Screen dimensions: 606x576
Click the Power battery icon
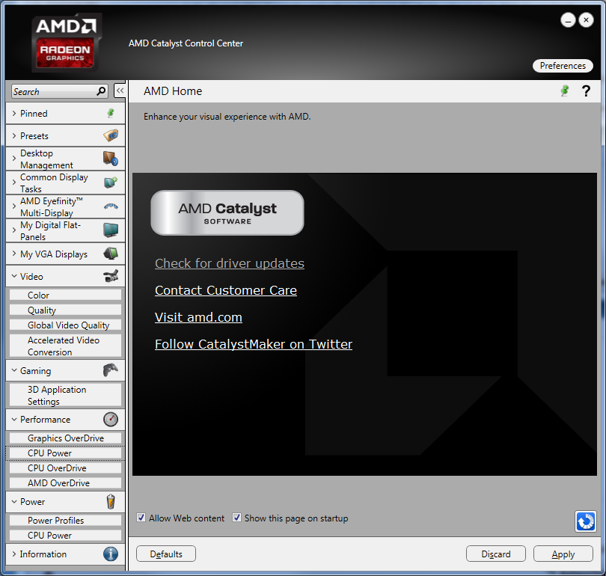pos(111,501)
